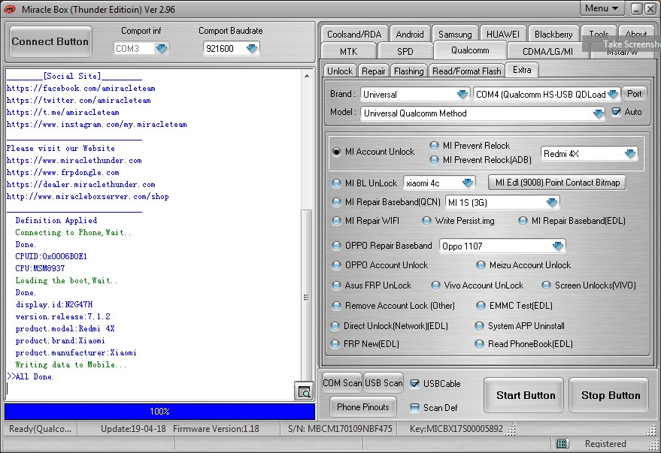Select MI Prevent Relock option

pos(434,146)
